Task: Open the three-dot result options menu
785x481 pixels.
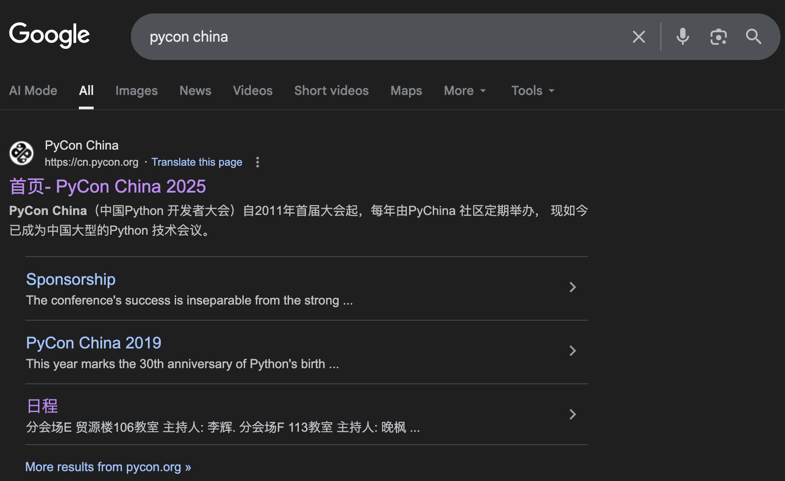Action: (x=257, y=162)
